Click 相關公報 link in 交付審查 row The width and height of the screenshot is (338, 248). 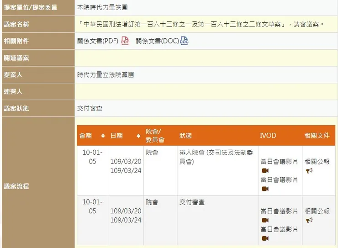pyautogui.click(x=317, y=211)
